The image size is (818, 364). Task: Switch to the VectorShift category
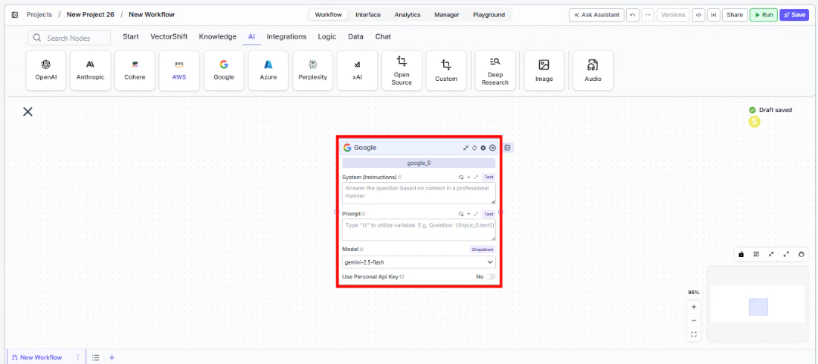coord(169,37)
